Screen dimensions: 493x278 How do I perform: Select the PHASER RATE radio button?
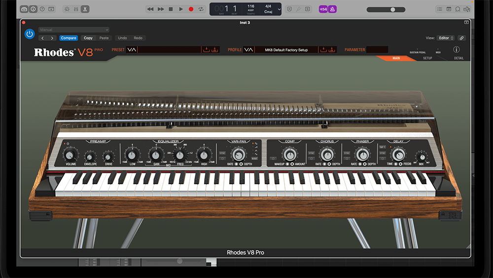[x=360, y=164]
